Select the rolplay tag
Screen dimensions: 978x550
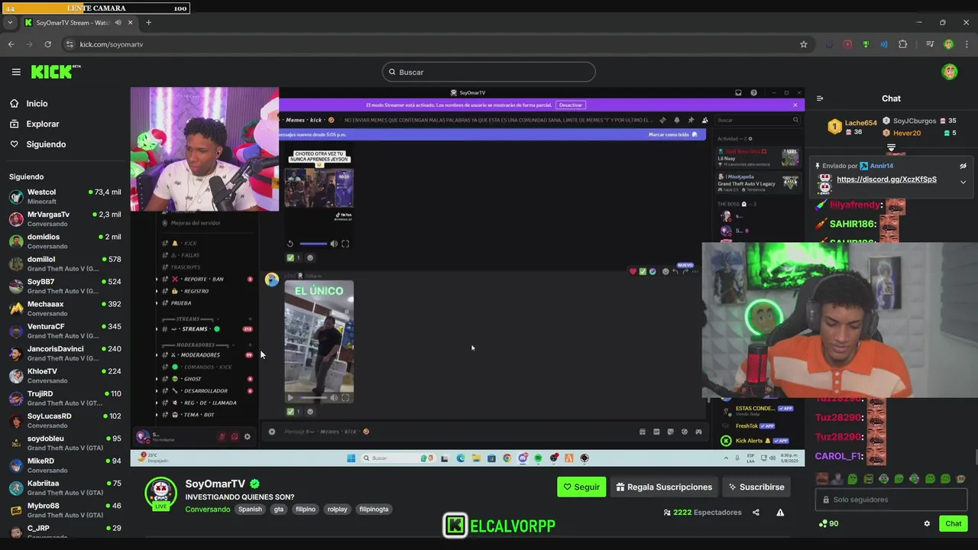click(x=338, y=510)
